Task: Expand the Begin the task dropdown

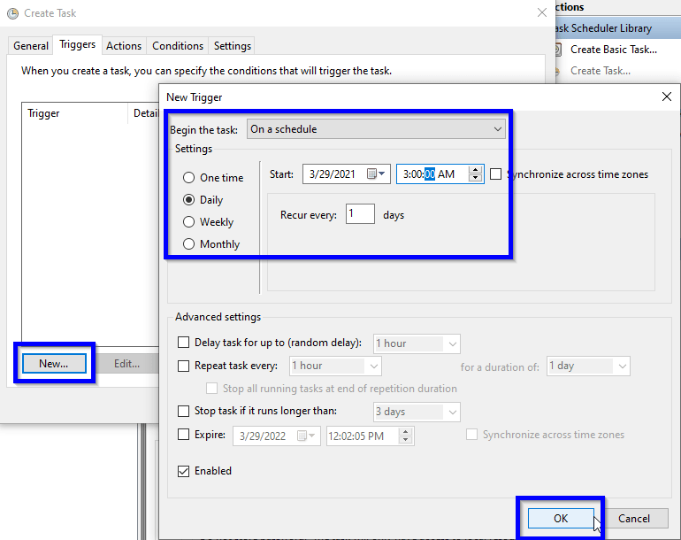Action: pos(375,129)
